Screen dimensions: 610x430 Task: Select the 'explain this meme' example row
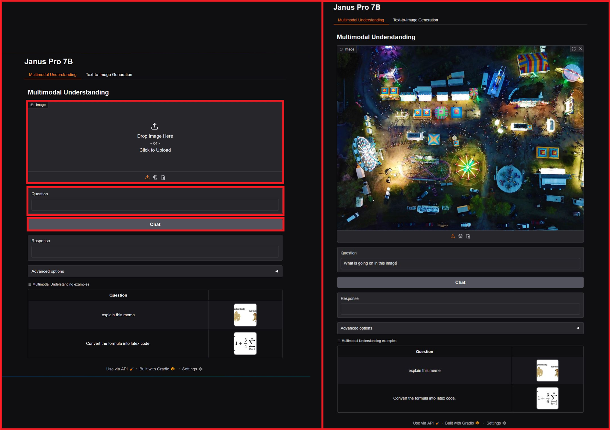click(x=118, y=315)
